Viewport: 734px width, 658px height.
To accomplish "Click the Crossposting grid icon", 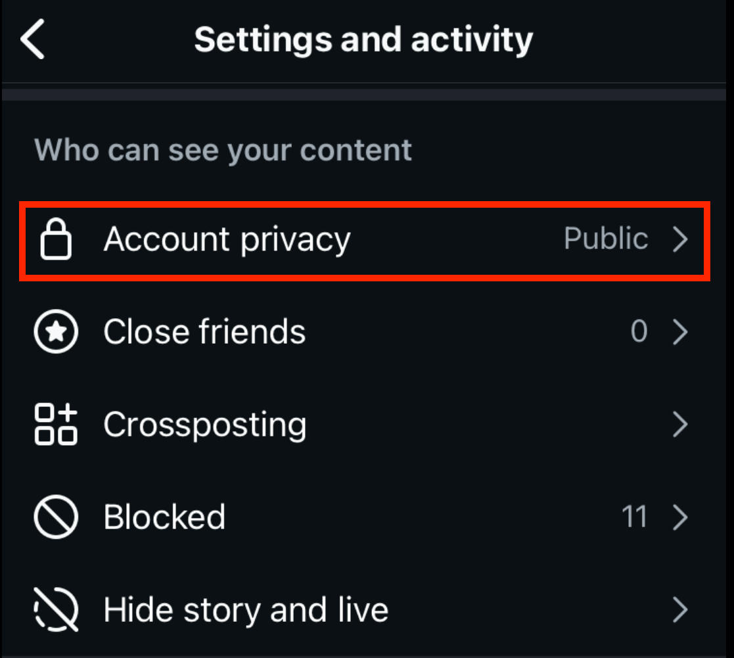I will point(56,425).
